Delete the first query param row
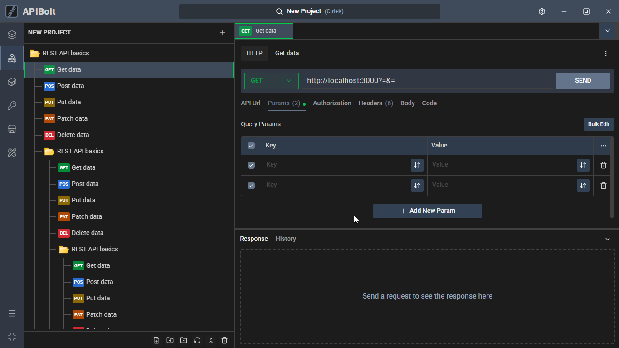619x348 pixels. pos(603,165)
